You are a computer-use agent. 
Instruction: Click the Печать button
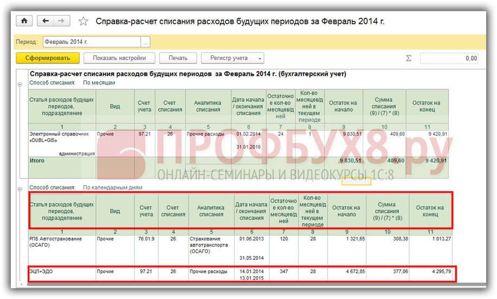point(178,58)
